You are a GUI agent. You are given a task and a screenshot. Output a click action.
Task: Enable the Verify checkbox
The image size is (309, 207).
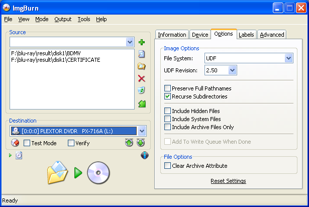pyautogui.click(x=71, y=143)
